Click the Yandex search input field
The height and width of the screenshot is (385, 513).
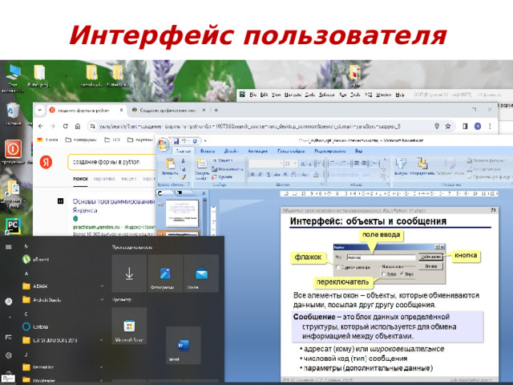[112, 162]
